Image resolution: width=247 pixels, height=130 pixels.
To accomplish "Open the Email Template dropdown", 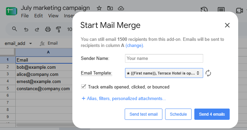I will 164,73.
